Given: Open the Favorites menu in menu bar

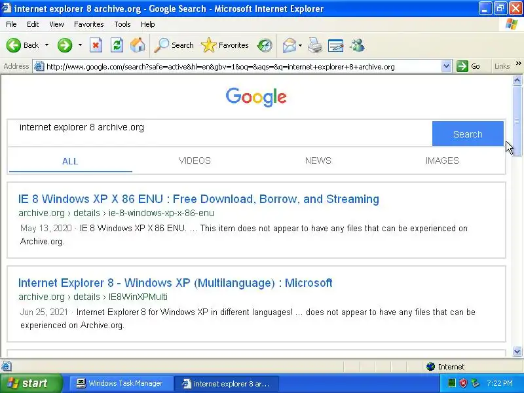Looking at the screenshot, I should point(89,24).
